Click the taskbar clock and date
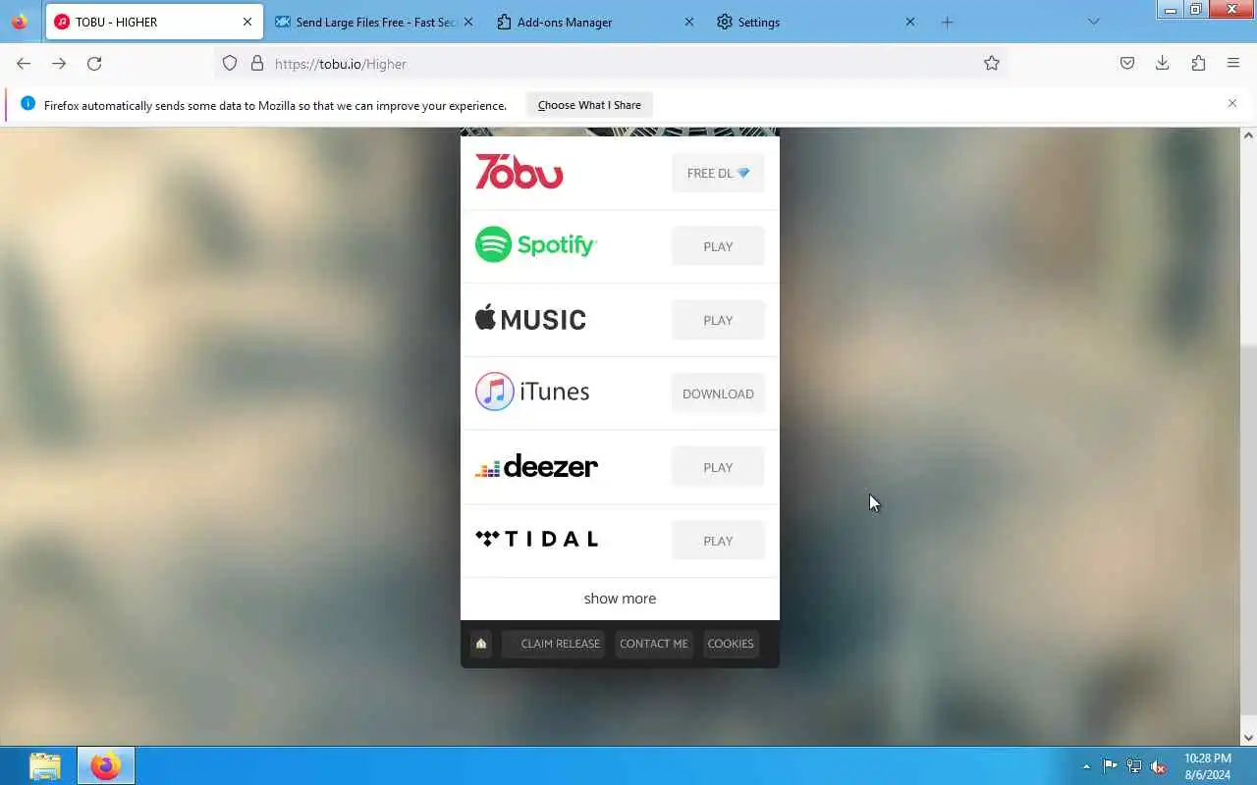Viewport: 1257px width, 785px height. coord(1208,766)
